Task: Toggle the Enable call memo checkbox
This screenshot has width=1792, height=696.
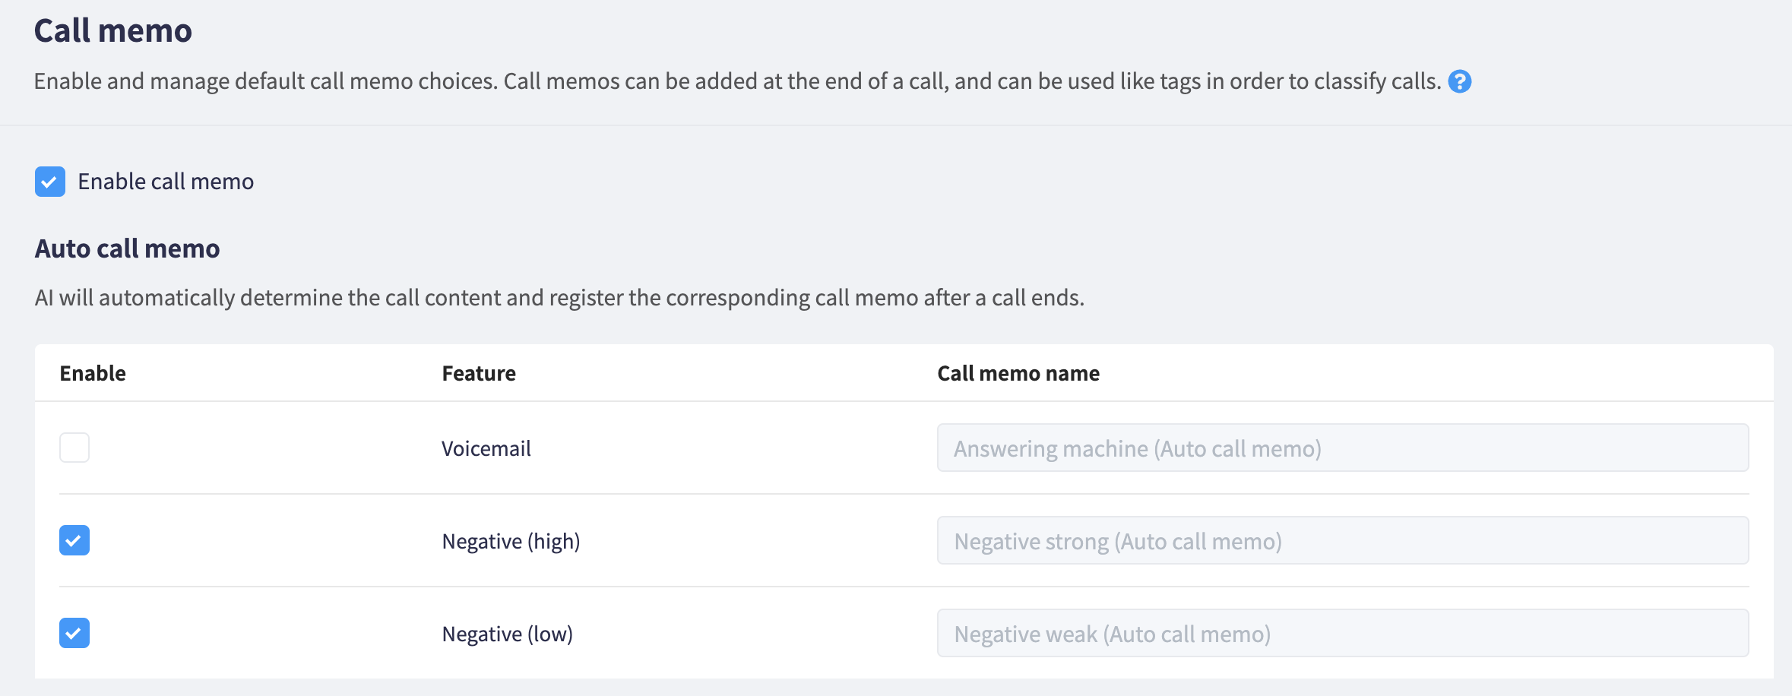Action: [x=50, y=182]
